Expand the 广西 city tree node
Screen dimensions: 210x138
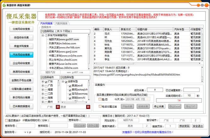tap(43, 86)
